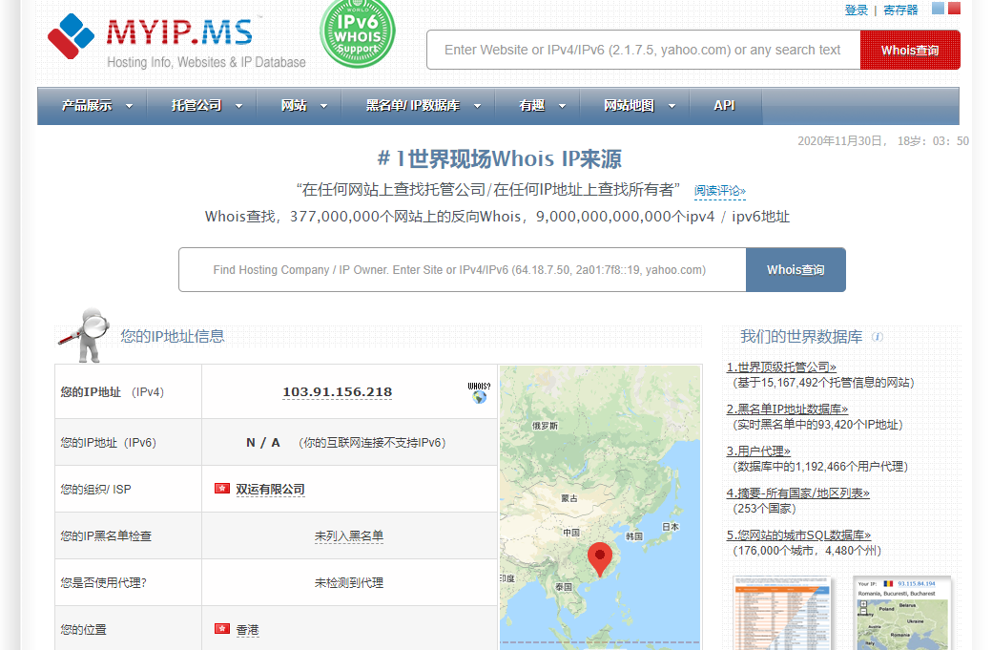
Task: Click the magnifying glass figure icon
Action: pos(84,334)
